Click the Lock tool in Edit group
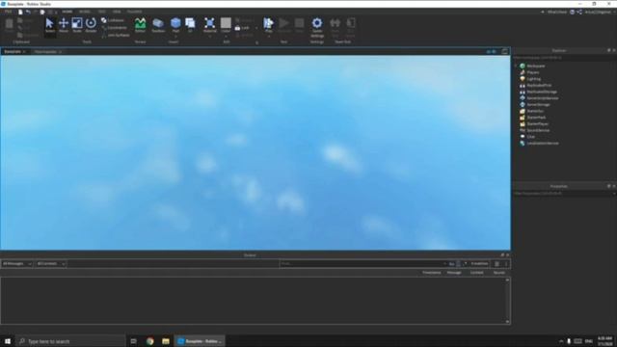This screenshot has height=347, width=617. pyautogui.click(x=242, y=28)
